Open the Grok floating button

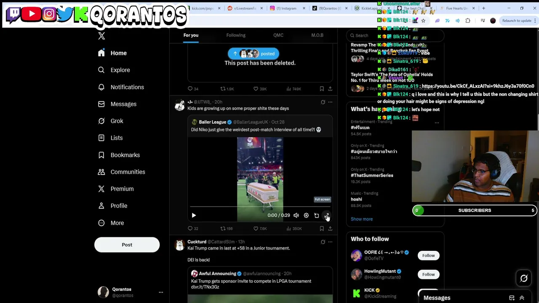coord(524,278)
